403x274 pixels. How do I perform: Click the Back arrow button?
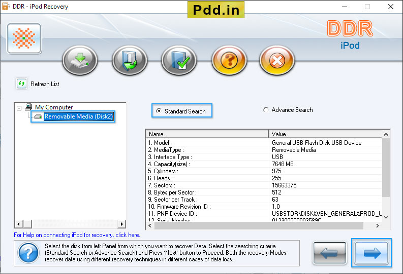pos(329,253)
